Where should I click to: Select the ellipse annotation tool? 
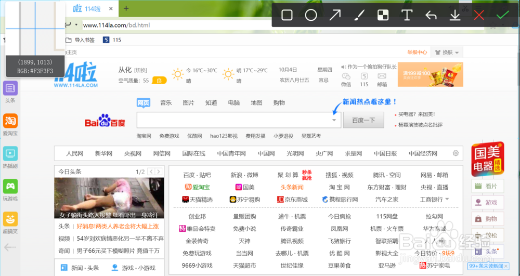point(311,15)
